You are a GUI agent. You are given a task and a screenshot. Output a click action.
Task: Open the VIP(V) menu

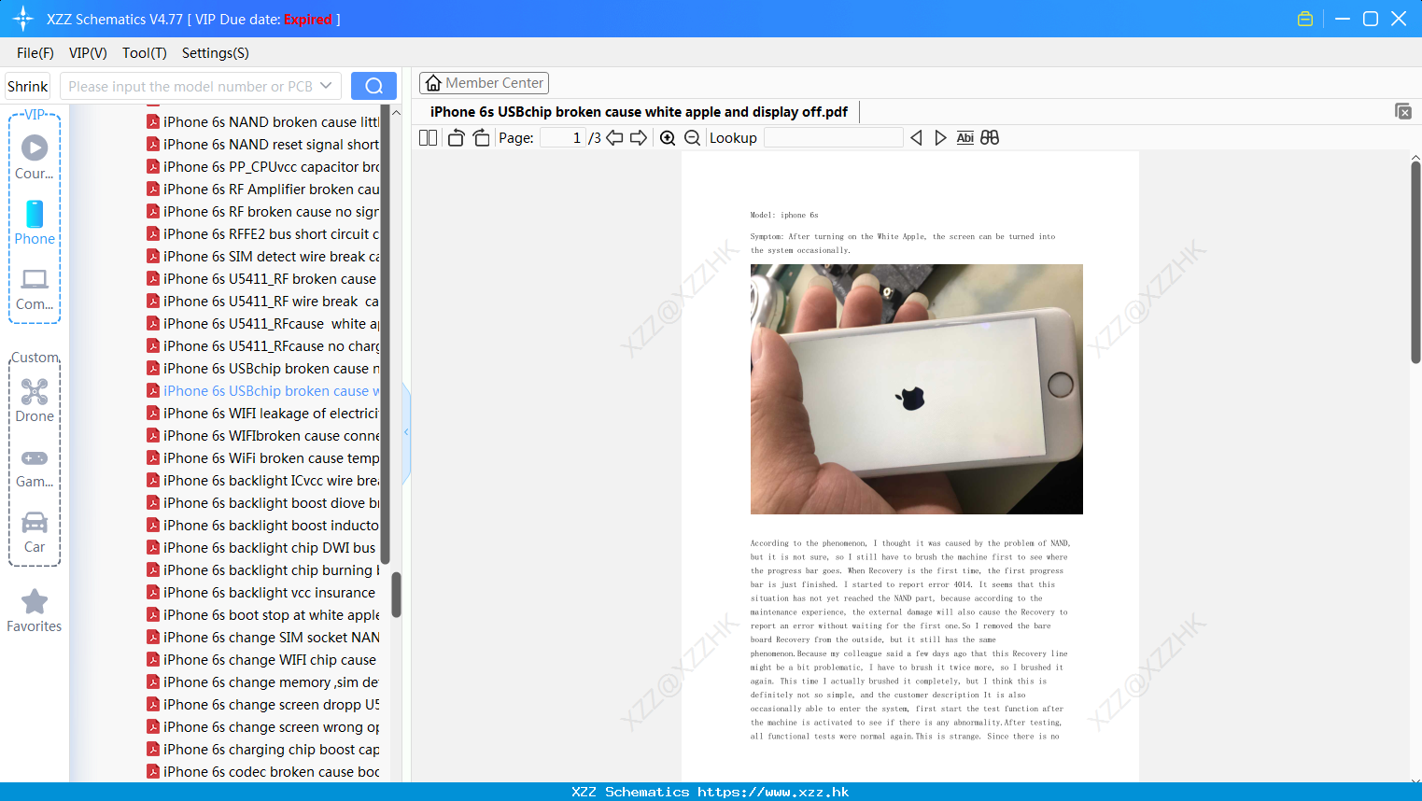(x=88, y=53)
